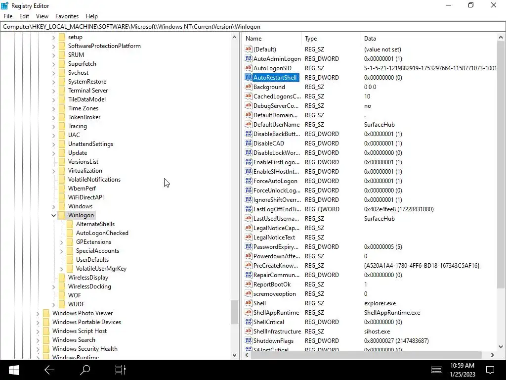Expand the Time Zones key

click(53, 108)
